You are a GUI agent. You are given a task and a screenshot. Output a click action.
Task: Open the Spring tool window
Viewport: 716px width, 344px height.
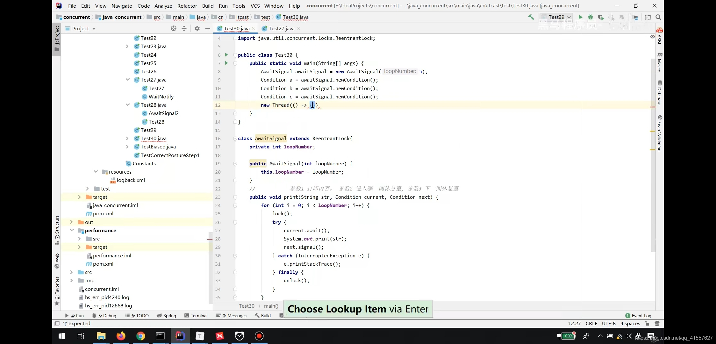click(x=166, y=316)
